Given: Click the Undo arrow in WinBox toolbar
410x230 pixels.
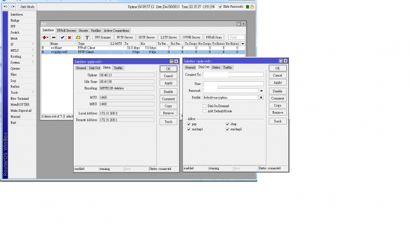Looking at the screenshot, I should point(5,7).
